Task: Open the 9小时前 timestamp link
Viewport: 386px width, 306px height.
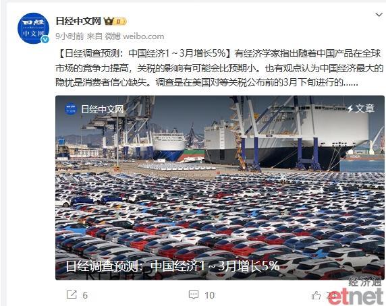Action: 70,36
